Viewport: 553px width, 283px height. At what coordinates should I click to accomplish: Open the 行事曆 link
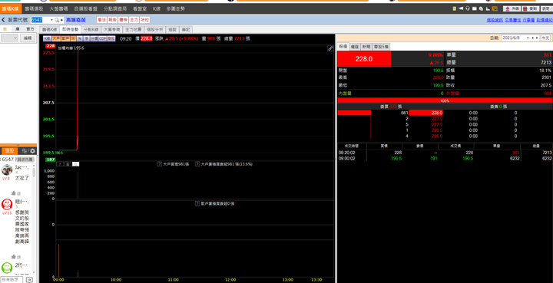(528, 20)
